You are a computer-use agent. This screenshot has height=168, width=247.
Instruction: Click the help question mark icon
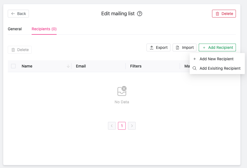[140, 14]
